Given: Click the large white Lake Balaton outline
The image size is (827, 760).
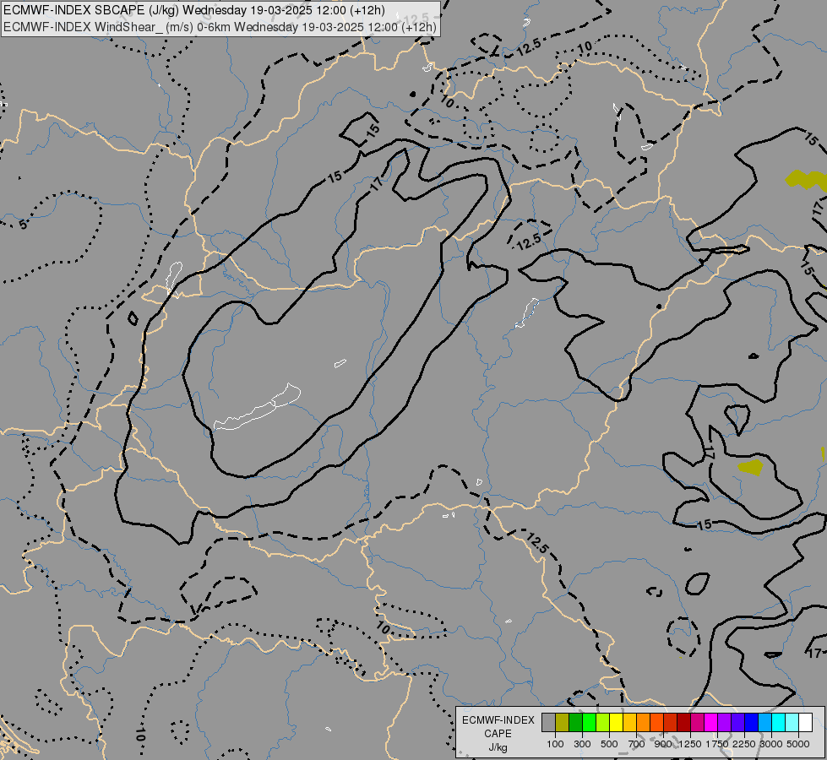Looking at the screenshot, I should point(258,408).
